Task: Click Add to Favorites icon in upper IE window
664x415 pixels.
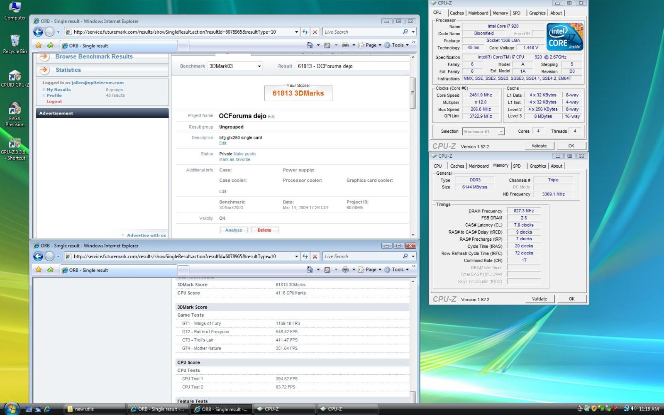Action: [x=50, y=45]
